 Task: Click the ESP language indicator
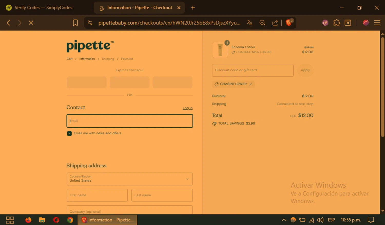tap(331, 220)
